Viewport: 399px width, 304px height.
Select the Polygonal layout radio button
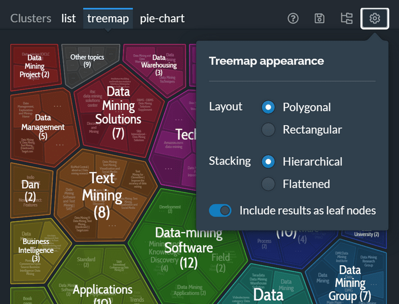(268, 107)
